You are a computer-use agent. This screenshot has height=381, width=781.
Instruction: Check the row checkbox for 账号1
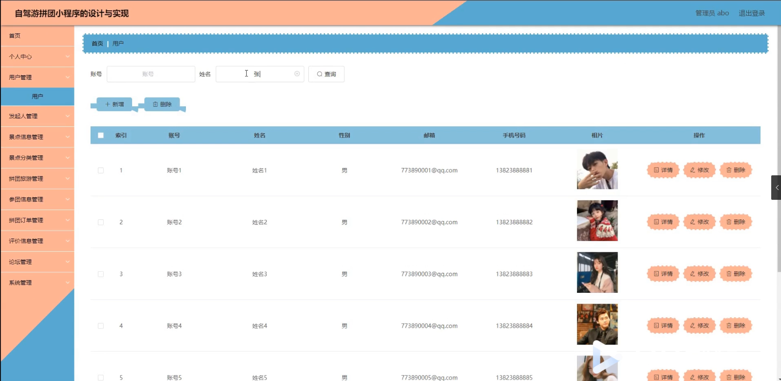pos(101,170)
